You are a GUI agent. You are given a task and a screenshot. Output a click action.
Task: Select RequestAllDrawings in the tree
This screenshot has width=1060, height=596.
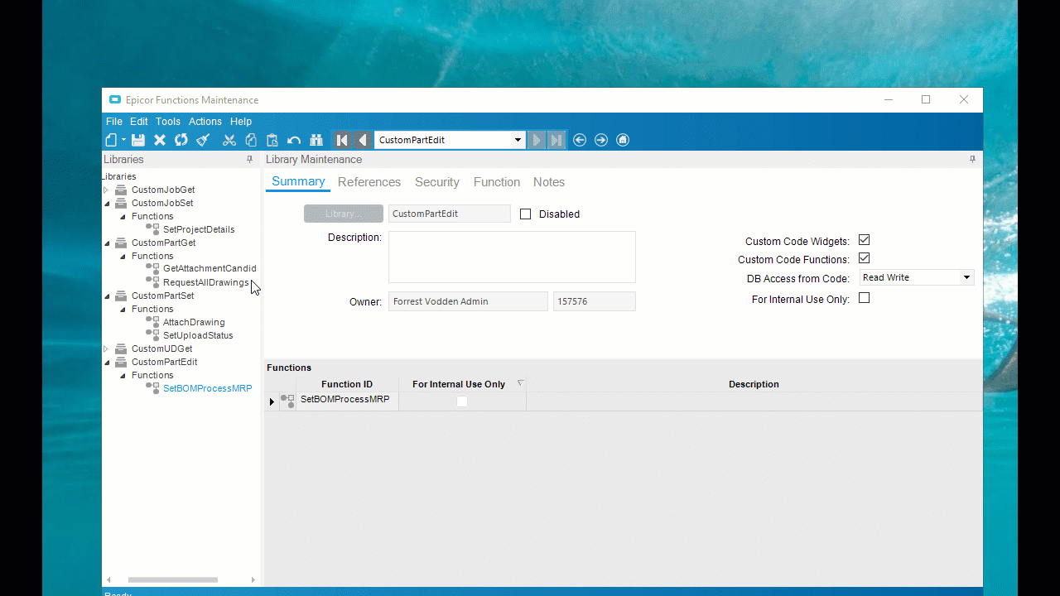(x=205, y=282)
